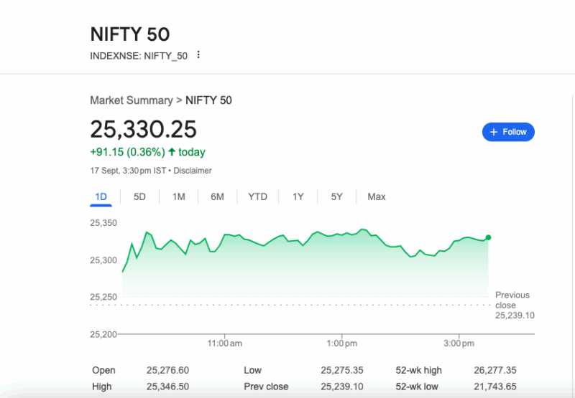Click the Follow button
The image size is (575, 398).
(508, 132)
